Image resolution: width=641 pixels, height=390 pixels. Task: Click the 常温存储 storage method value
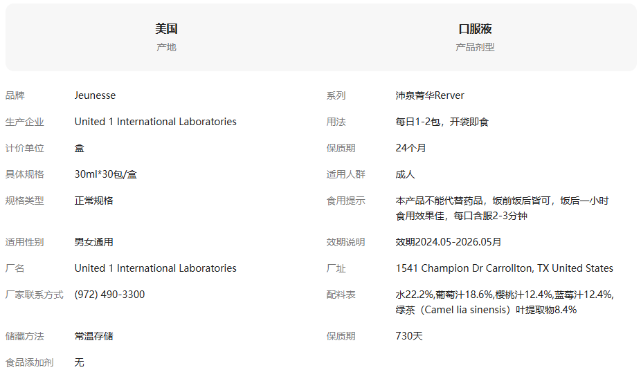(x=93, y=336)
